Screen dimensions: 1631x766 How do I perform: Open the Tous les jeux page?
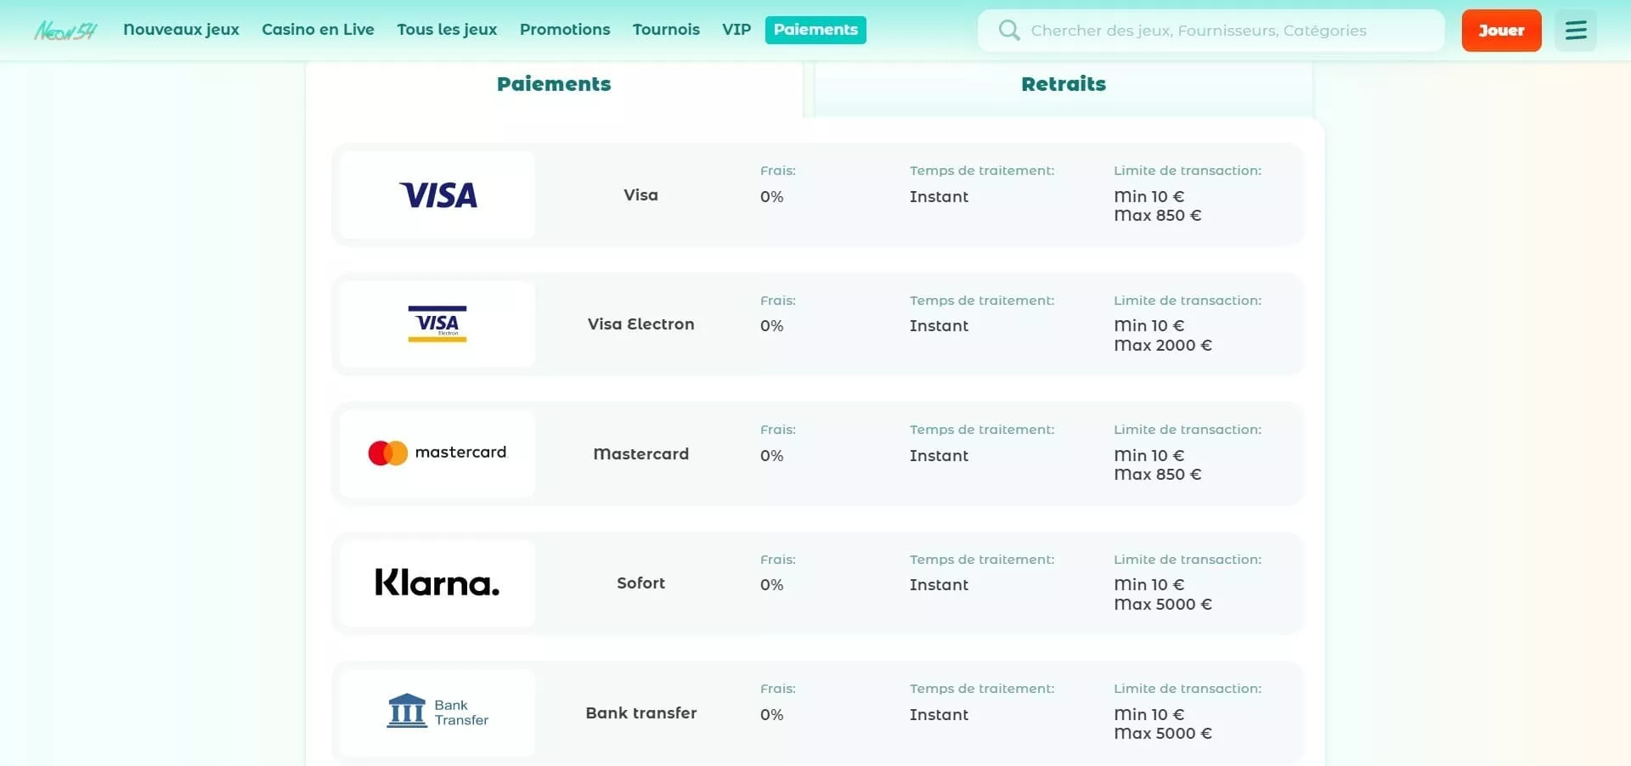tap(447, 30)
